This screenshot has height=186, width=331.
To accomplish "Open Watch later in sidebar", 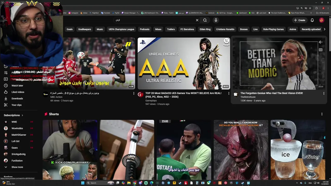I will click(17, 86).
